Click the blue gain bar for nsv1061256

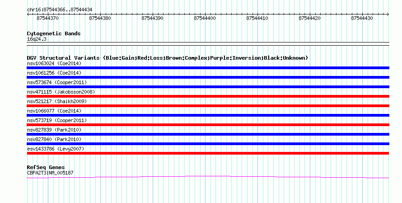pyautogui.click(x=208, y=77)
